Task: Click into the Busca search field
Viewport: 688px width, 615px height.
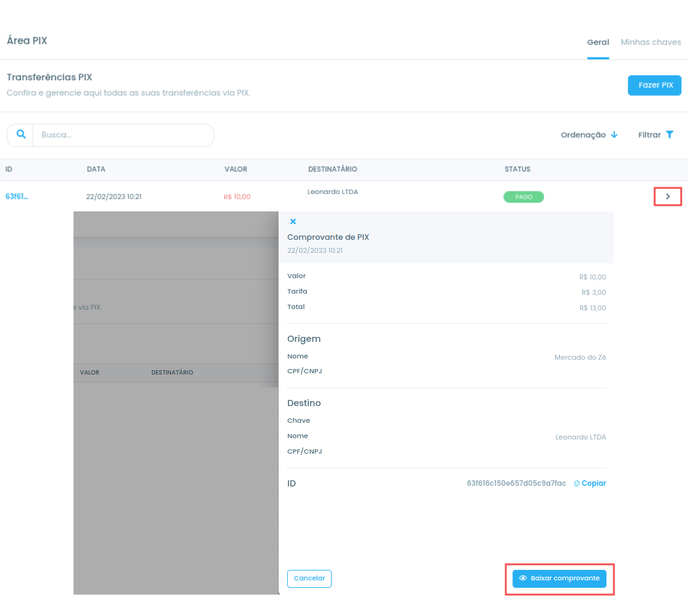Action: click(x=123, y=135)
